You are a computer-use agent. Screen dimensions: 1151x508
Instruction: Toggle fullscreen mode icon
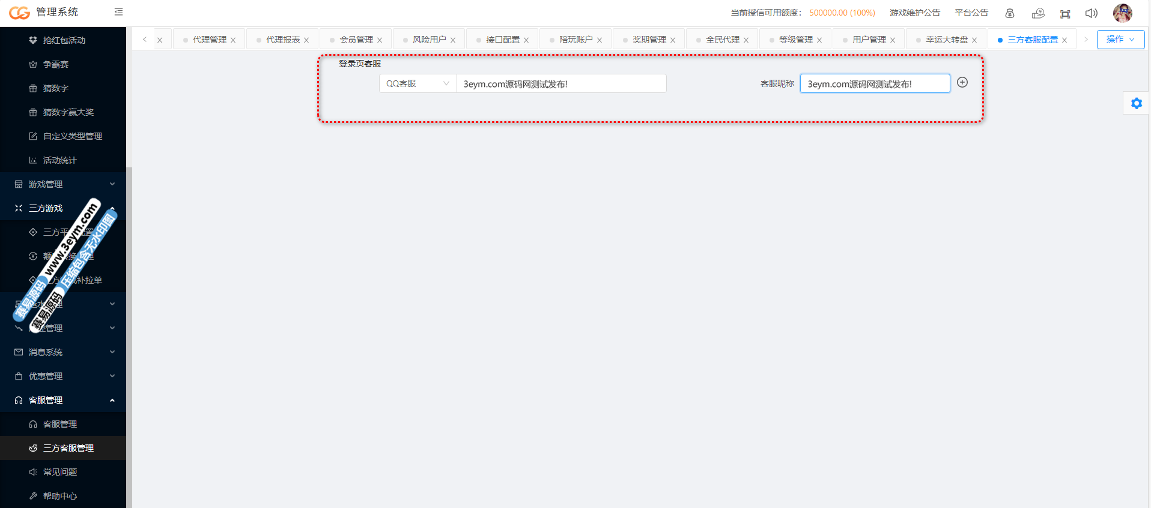pyautogui.click(x=1065, y=14)
